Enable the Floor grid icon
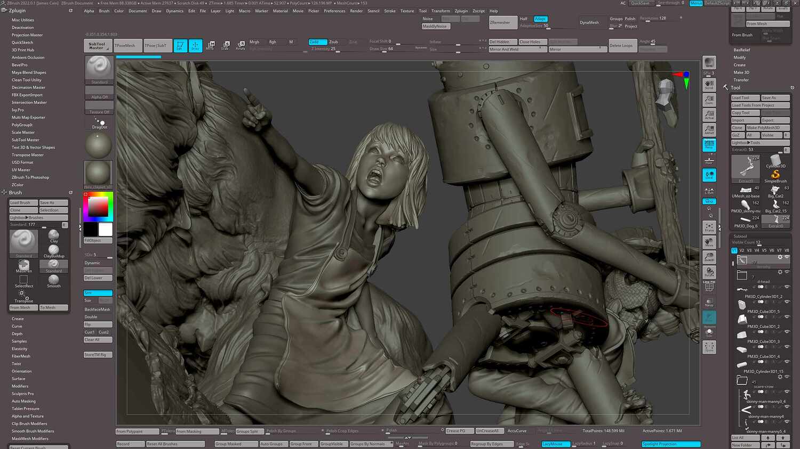The width and height of the screenshot is (800, 449). pos(709,158)
